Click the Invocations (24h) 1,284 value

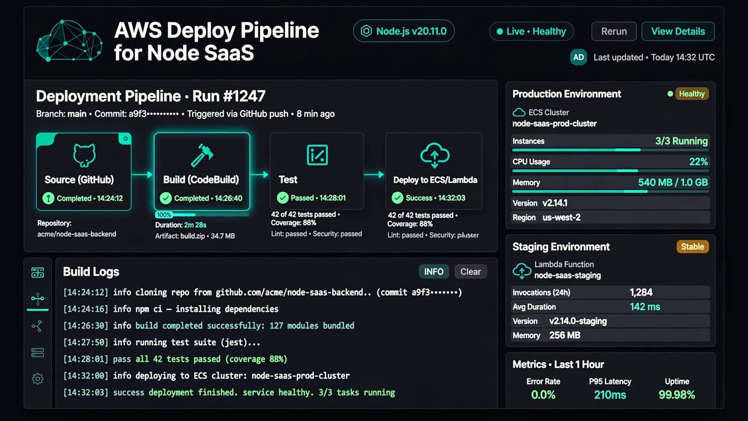click(641, 292)
